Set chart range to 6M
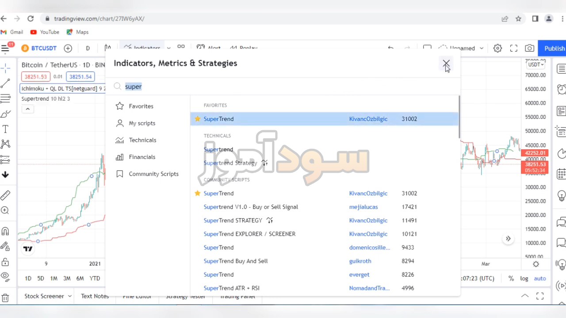This screenshot has height=318, width=566. click(x=80, y=278)
